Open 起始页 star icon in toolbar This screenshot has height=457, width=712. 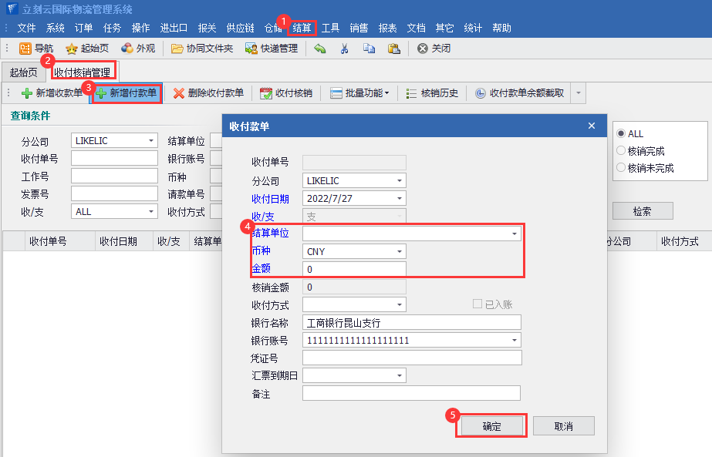pos(72,49)
